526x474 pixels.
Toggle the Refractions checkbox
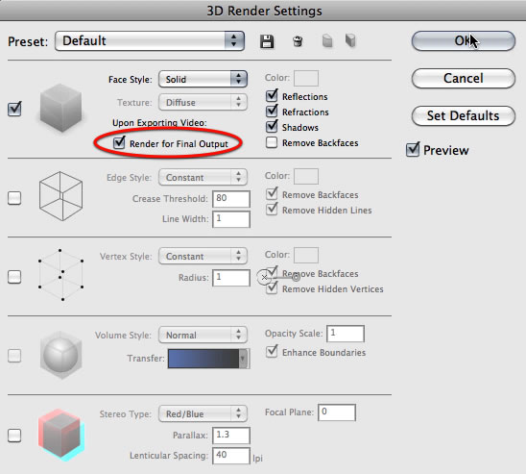point(272,112)
